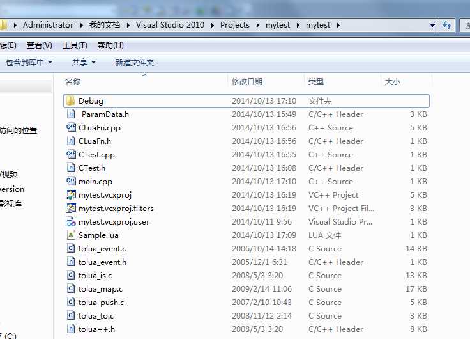Click the tolua_map.c file icon
470x339 pixels.
coord(71,289)
